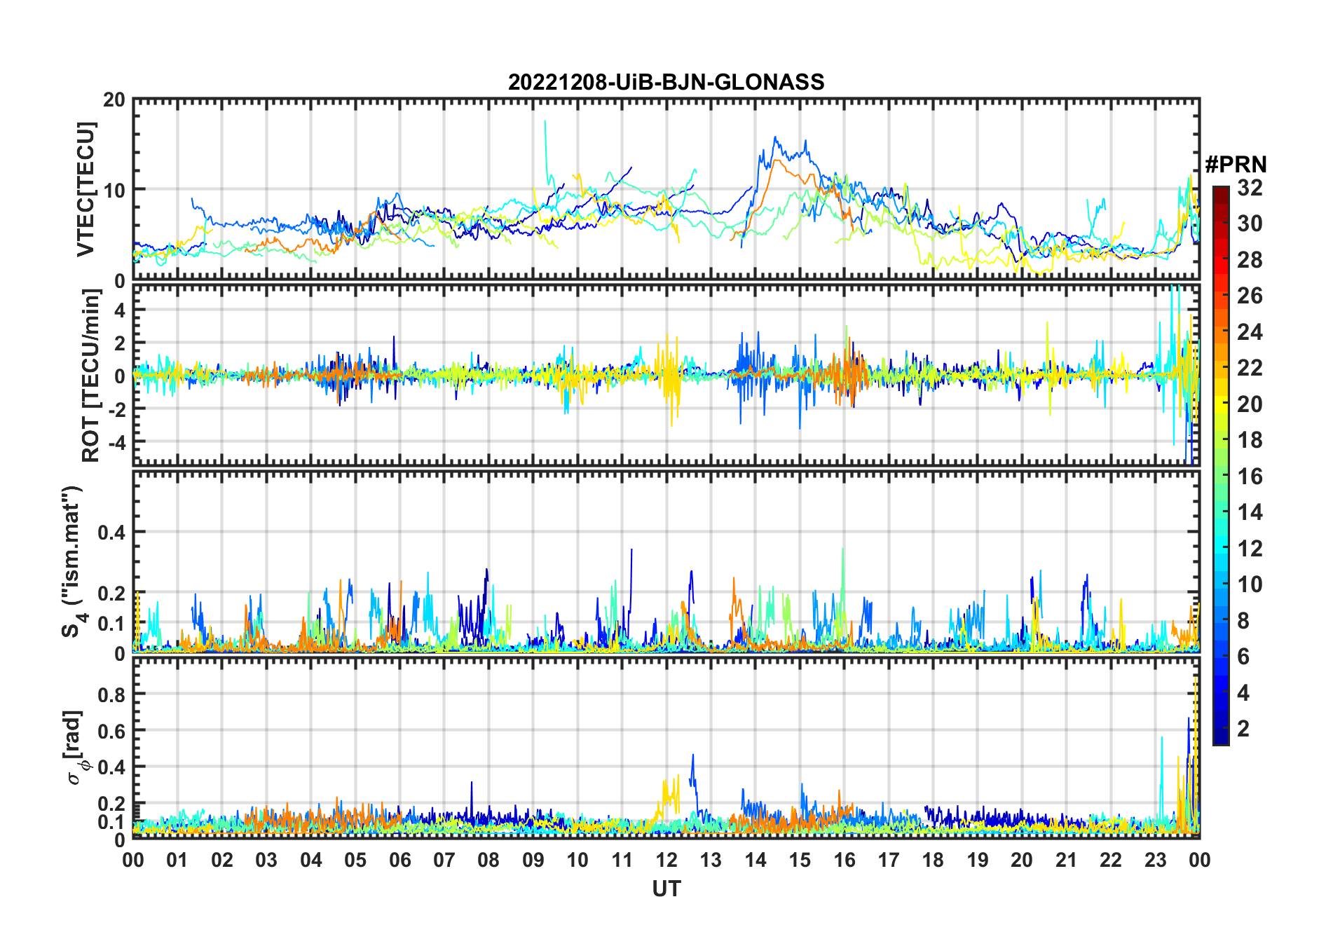Viewport: 1333px width, 932px height.
Task: Click the UT x-axis label
Action: (666, 889)
